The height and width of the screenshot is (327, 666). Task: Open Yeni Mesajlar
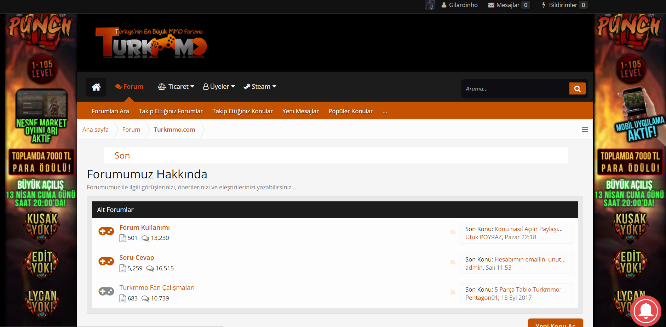300,111
